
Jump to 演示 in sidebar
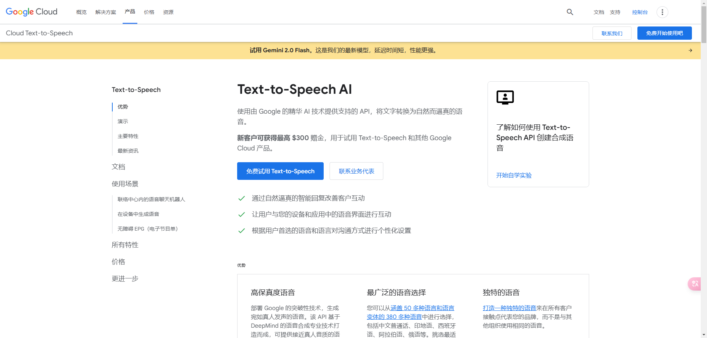123,121
